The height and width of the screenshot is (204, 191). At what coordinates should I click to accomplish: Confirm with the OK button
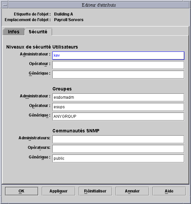coord(22,191)
